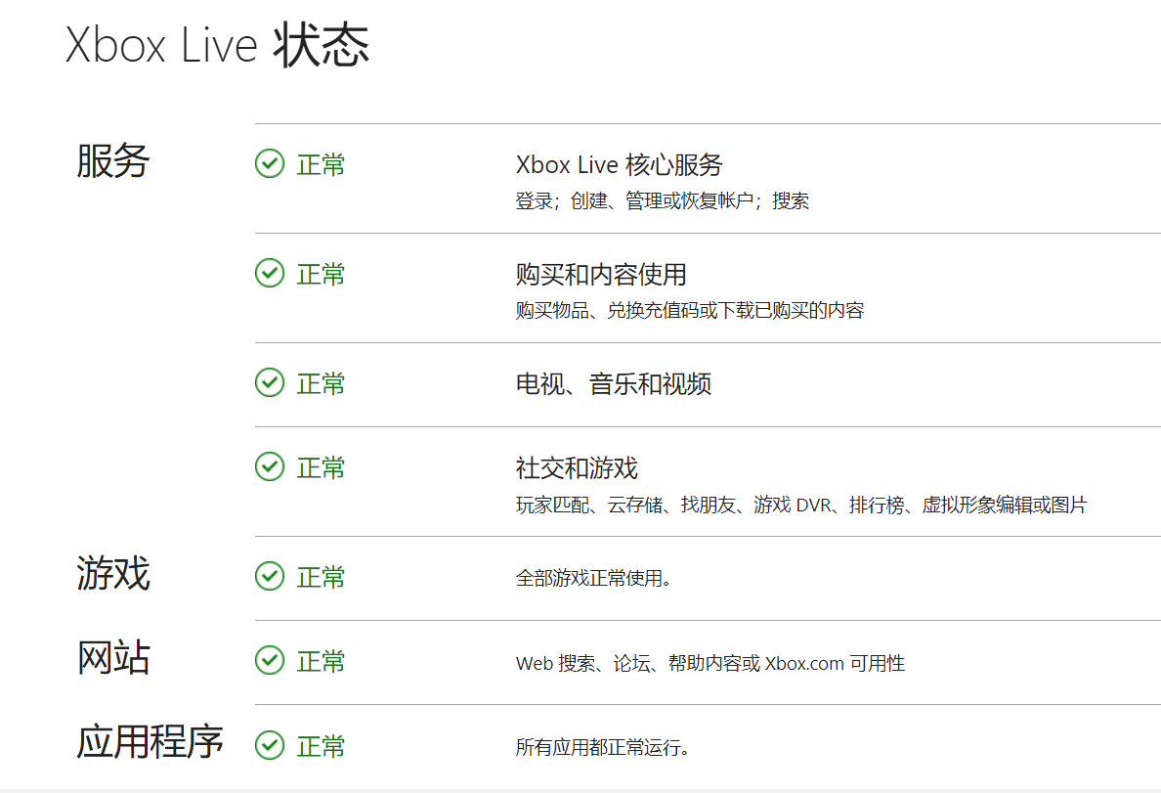Click the green checkmark beside 购买和内容使用
Viewport: 1161px width, 793px height.
[270, 274]
